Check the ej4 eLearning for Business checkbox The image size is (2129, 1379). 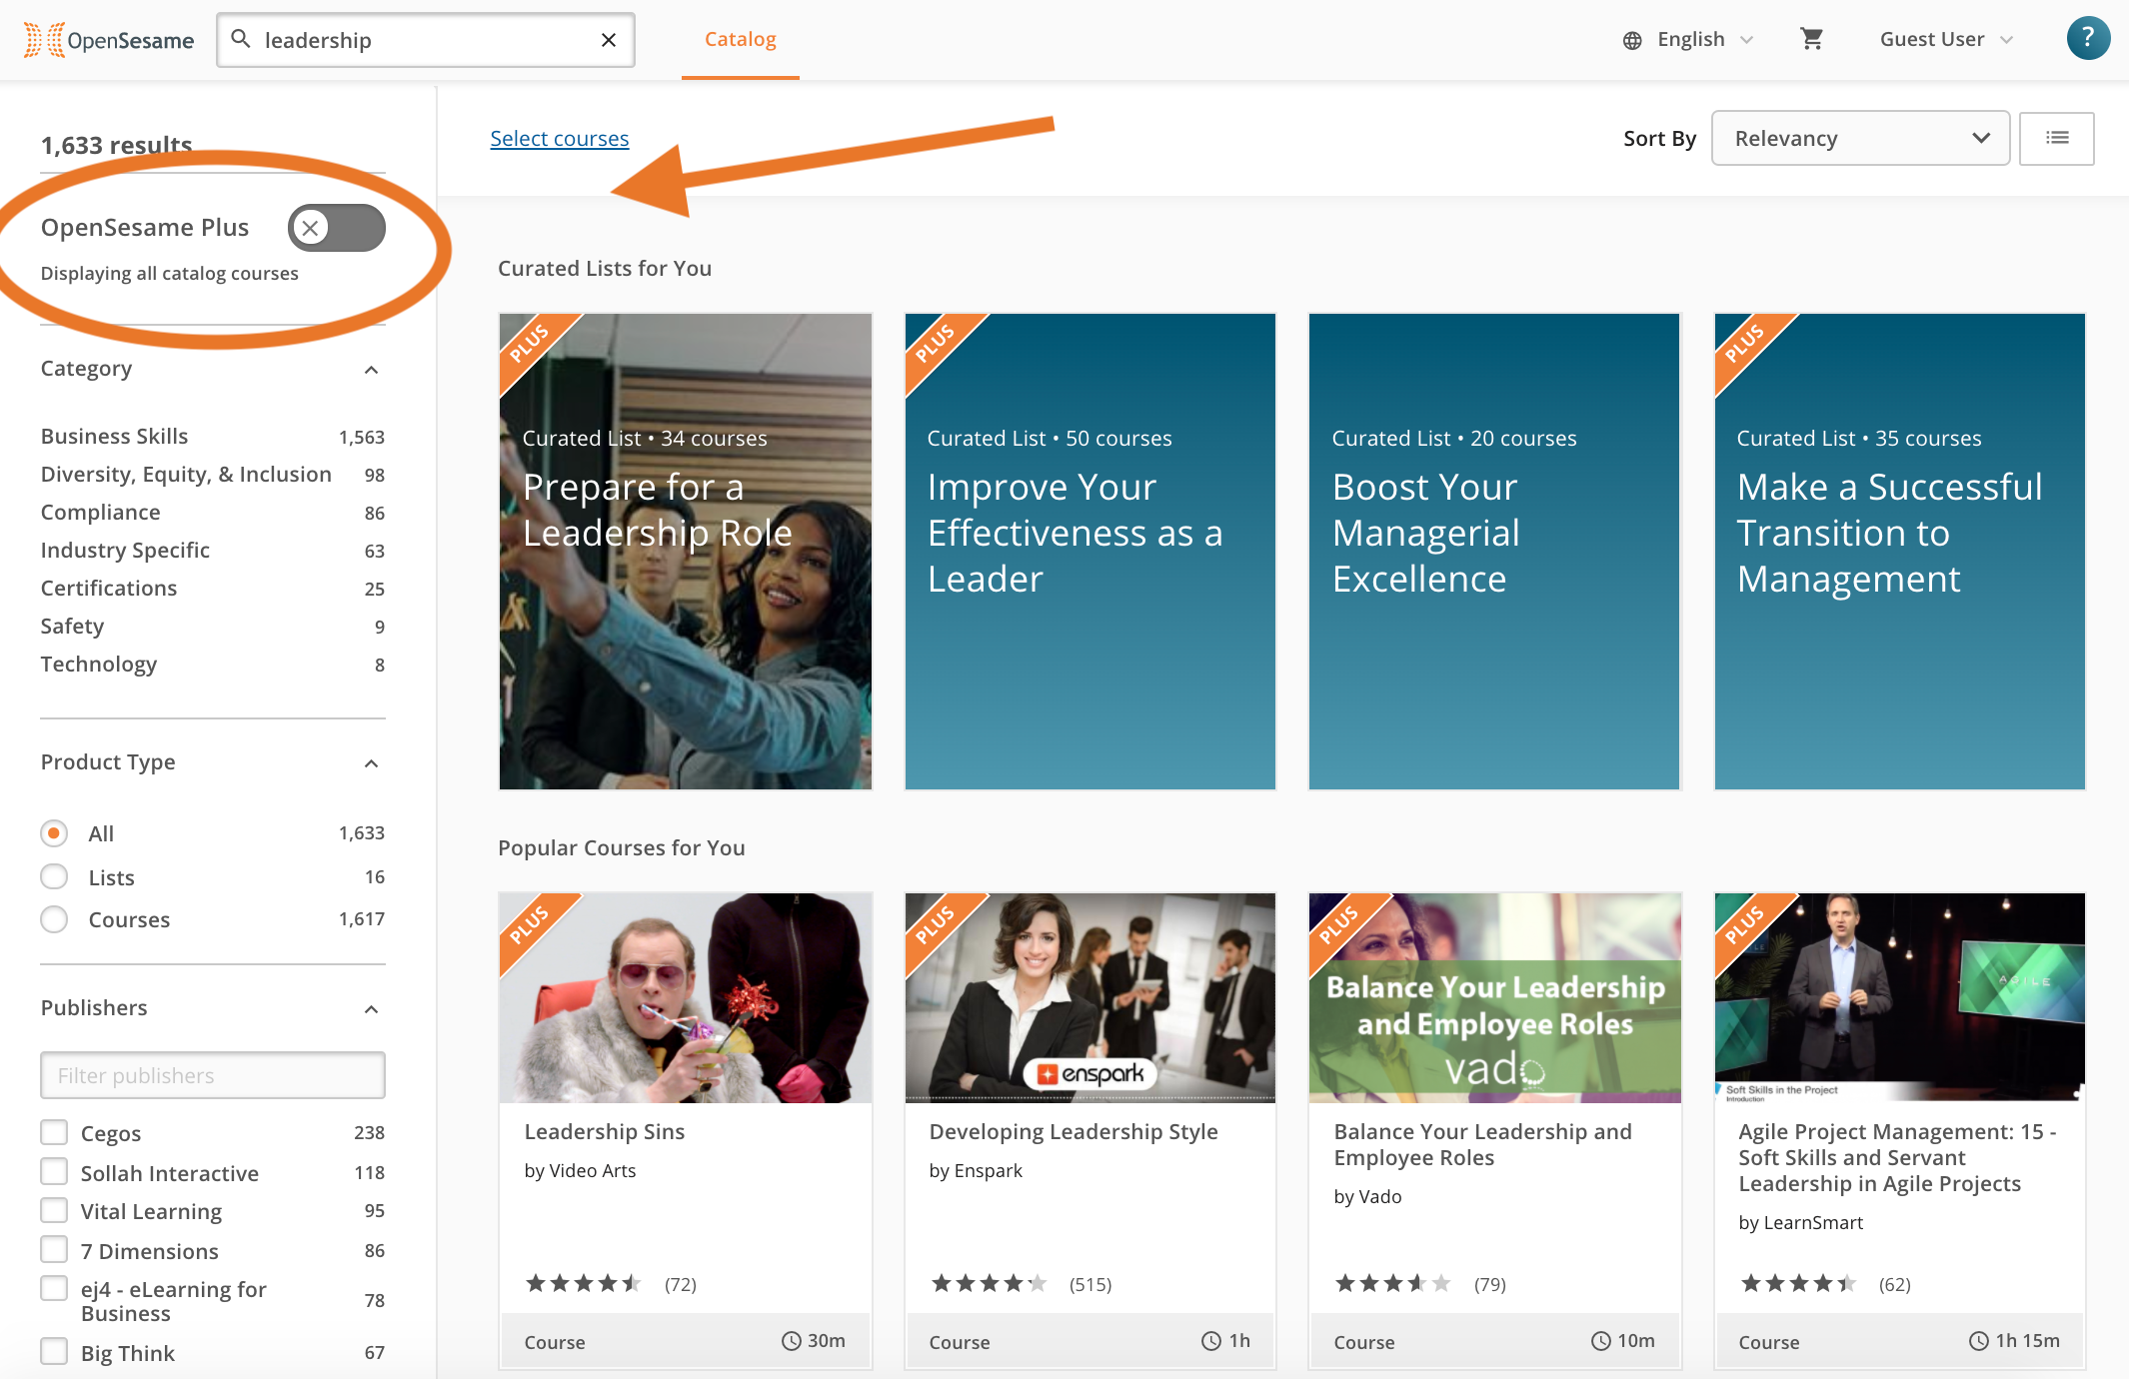tap(54, 1288)
